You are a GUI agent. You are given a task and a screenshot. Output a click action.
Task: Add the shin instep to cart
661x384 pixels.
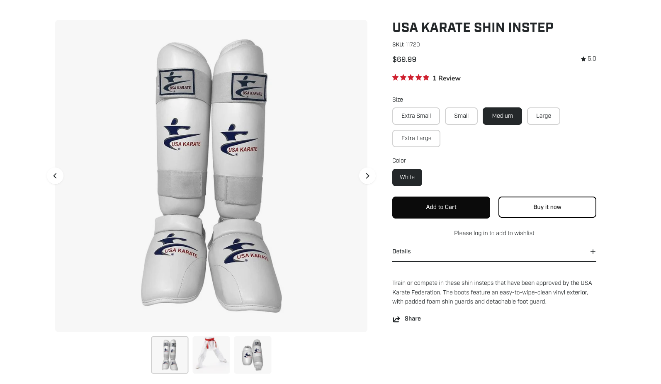coord(441,207)
